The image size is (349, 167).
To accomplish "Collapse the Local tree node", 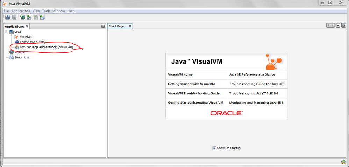I will (6, 32).
